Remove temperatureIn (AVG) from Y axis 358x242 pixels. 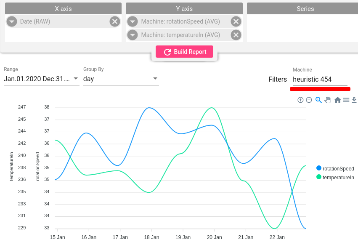pyautogui.click(x=236, y=35)
